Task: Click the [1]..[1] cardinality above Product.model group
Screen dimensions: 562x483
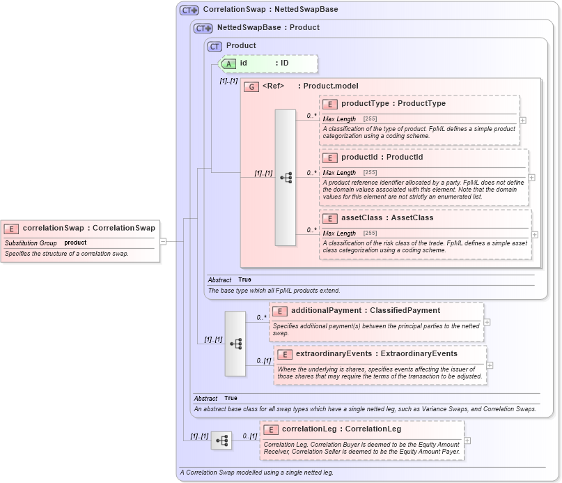Action: (x=228, y=81)
